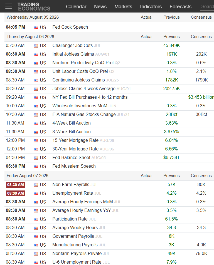Open Average Weekly Hours link
The width and height of the screenshot is (214, 265).
click(75, 228)
